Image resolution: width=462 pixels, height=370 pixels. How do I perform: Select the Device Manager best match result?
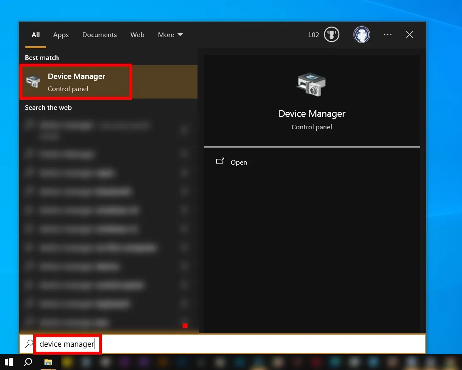pos(77,81)
